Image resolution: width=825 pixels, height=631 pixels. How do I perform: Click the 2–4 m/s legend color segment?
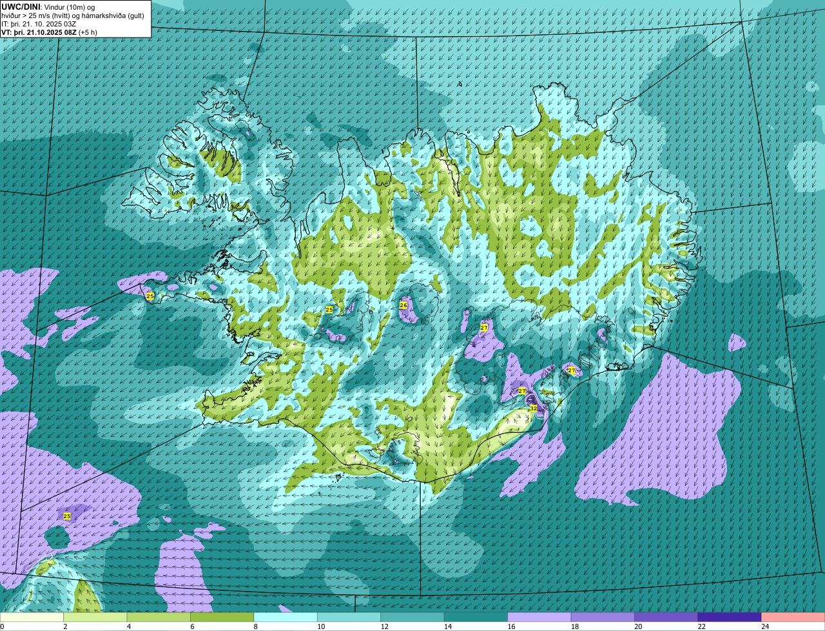coord(95,617)
